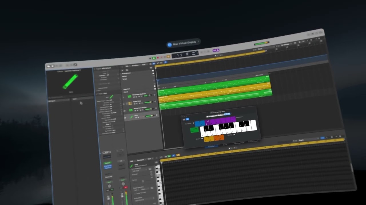Play the black P key

pyautogui.click(x=246, y=124)
